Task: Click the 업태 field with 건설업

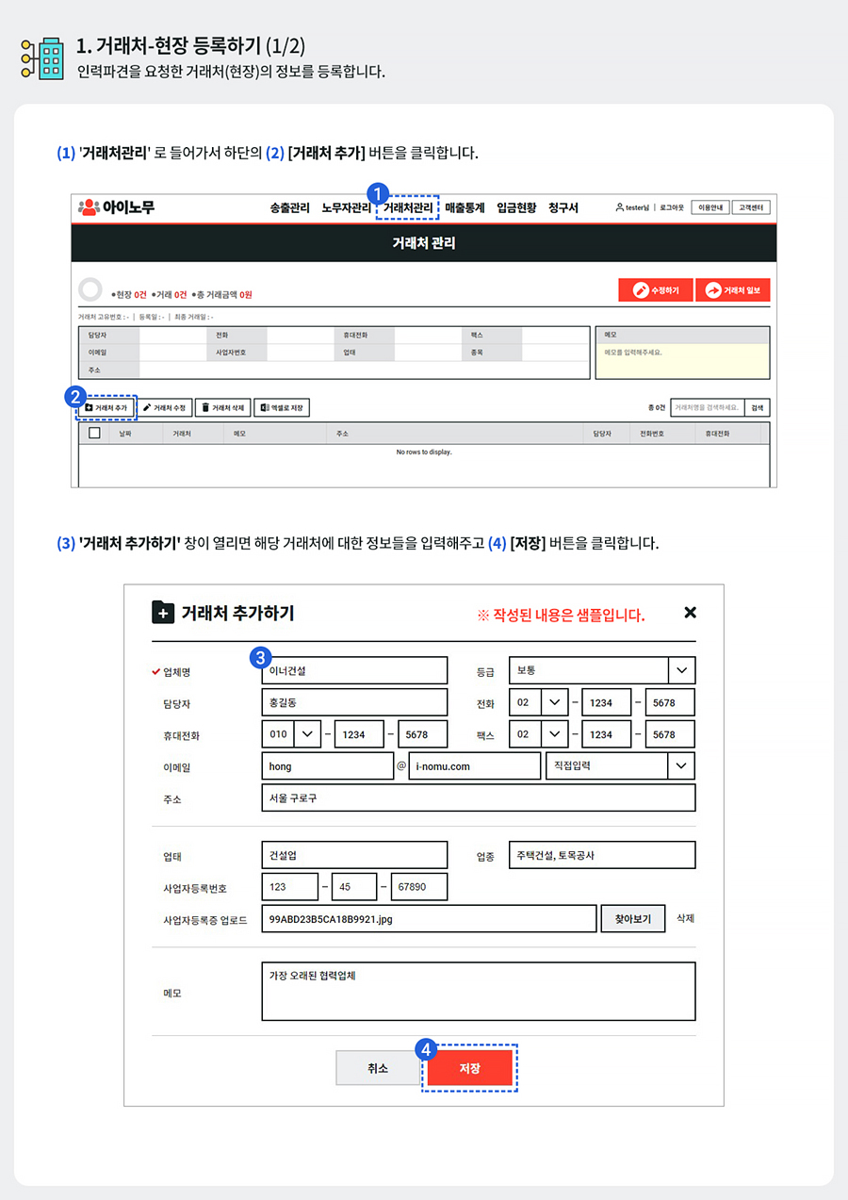Action: pyautogui.click(x=354, y=856)
